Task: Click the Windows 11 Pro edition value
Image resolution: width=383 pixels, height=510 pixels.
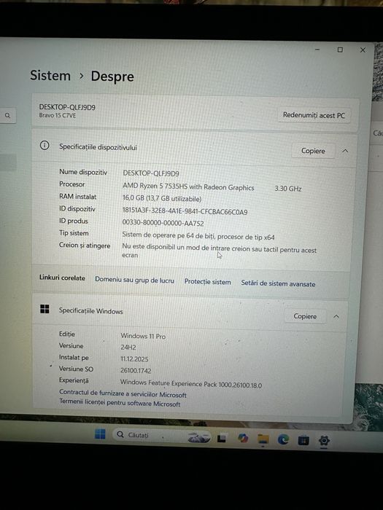Action: [x=143, y=336]
